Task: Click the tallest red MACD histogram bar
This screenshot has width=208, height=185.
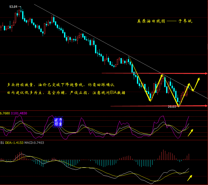Action: 163,155
